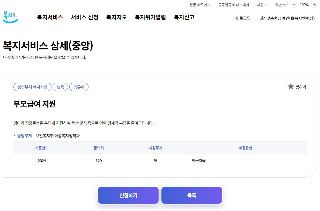Open the 지원 dropdown at the top
The image size is (320, 211).
click(x=262, y=5)
